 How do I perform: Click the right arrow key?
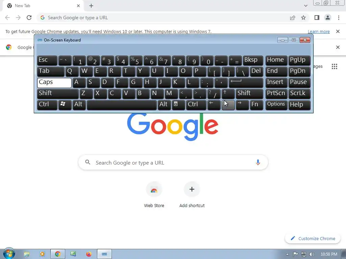(242, 105)
